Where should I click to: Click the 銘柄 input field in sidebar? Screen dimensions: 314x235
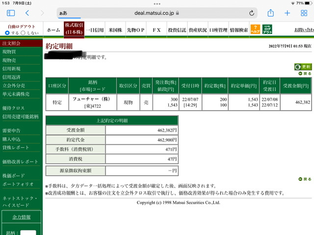tap(28, 233)
